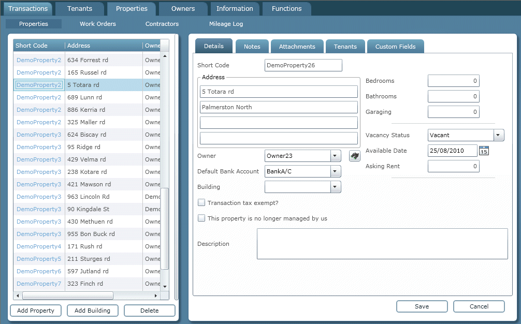This screenshot has height=324, width=521.
Task: Switch to the Transactions main tab
Action: point(28,9)
